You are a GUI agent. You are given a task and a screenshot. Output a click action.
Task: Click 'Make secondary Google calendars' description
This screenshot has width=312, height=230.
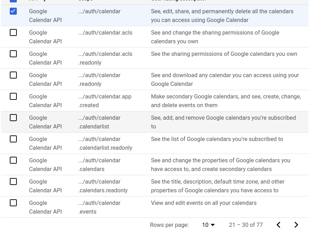click(x=226, y=101)
